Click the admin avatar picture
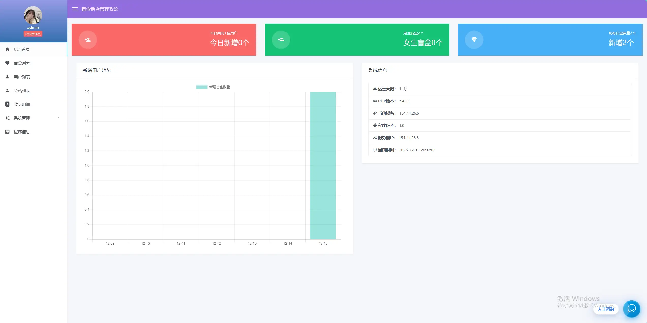Screen dimensions: 647x323 [33, 15]
